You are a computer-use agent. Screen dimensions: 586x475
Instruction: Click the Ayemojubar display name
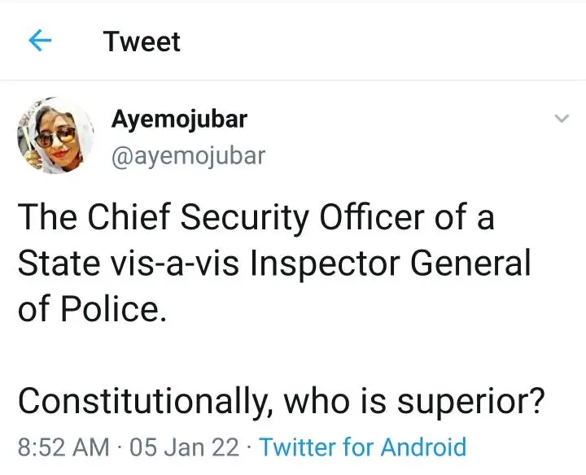(179, 120)
